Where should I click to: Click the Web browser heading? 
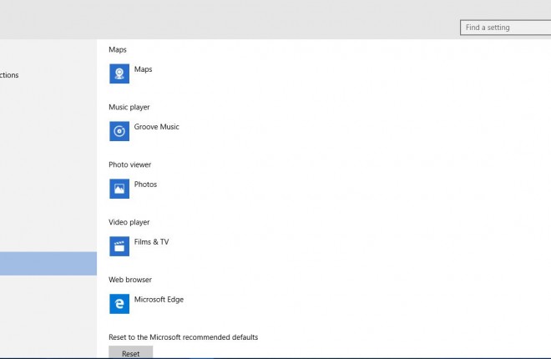click(x=130, y=280)
